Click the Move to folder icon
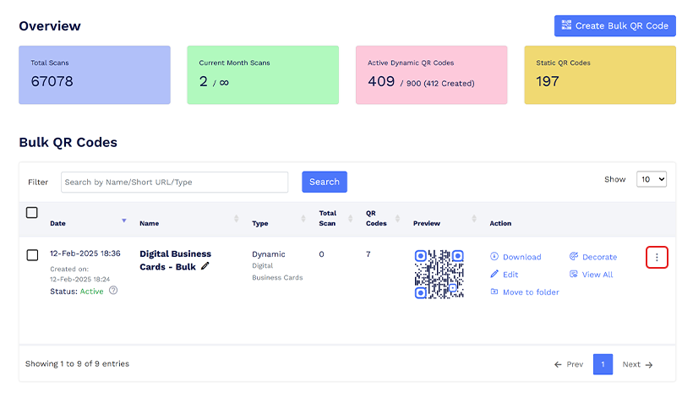Screen dimensions: 693x398 [x=494, y=292]
